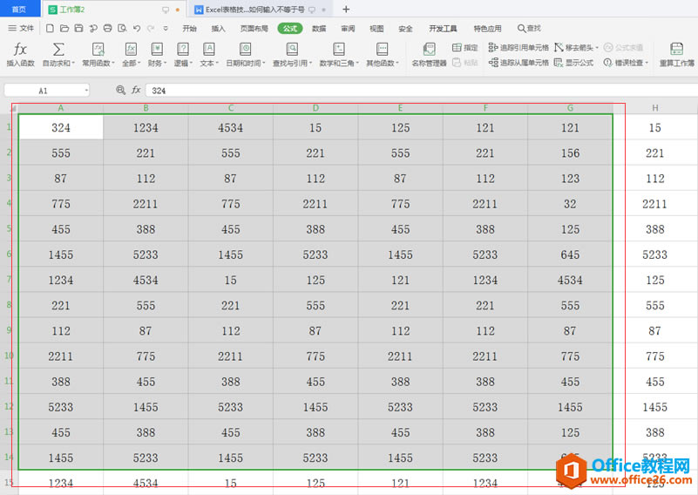Screen dimensions: 698x495
Task: Click the Find (查找) search button
Action: [x=529, y=29]
